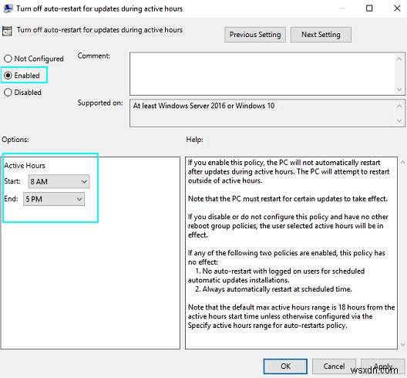Click the Start dropdown chevron arrow
The height and width of the screenshot is (378, 407).
pyautogui.click(x=84, y=181)
